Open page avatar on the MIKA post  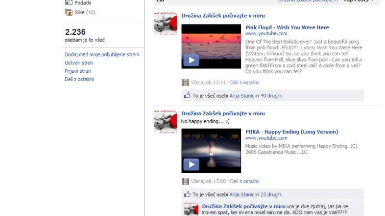[165, 121]
